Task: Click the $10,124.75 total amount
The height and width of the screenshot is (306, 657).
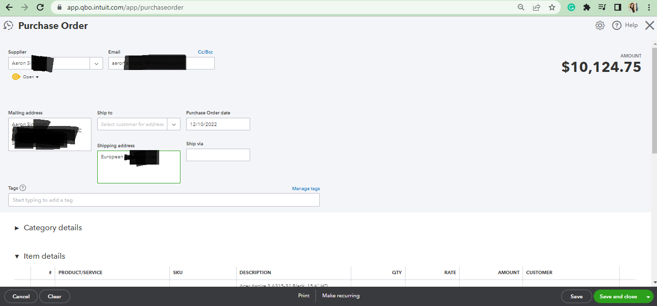Action: point(601,67)
